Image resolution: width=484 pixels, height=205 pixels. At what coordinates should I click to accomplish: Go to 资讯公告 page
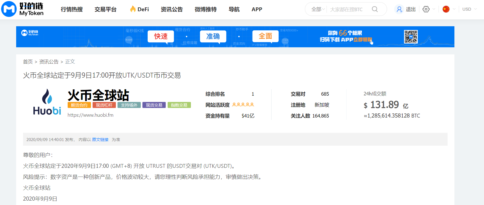click(172, 9)
